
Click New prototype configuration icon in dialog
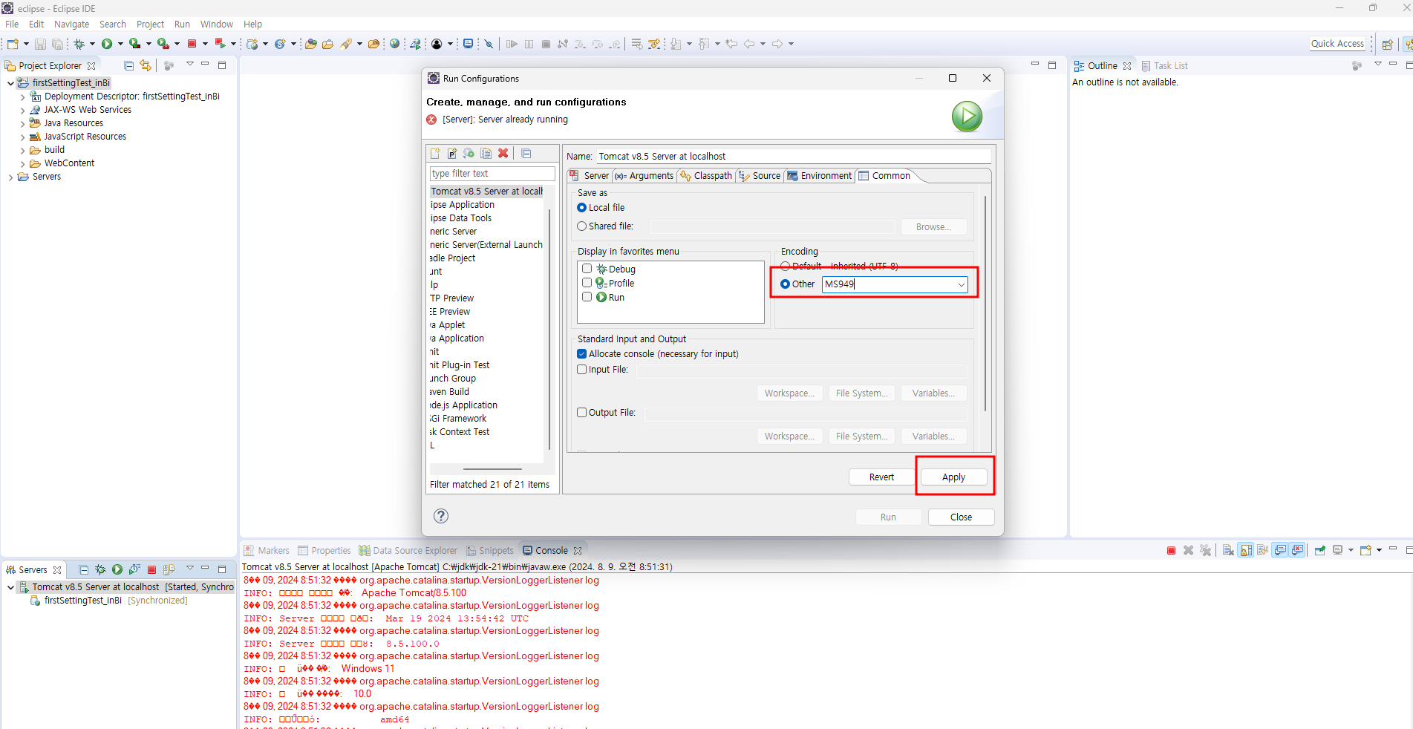pyautogui.click(x=452, y=154)
